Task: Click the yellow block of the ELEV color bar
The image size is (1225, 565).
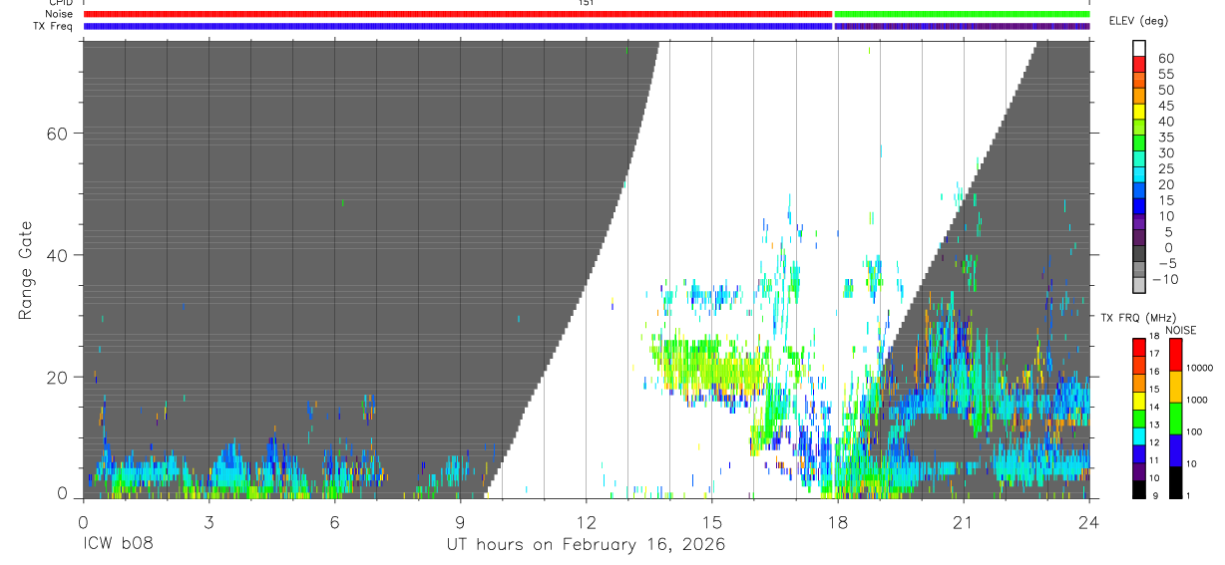Action: [1139, 112]
